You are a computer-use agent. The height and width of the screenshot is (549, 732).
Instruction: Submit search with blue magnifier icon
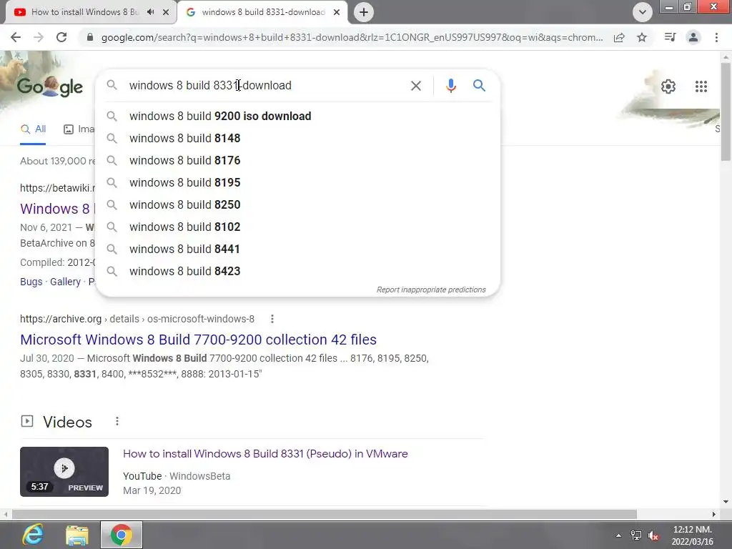pyautogui.click(x=479, y=86)
